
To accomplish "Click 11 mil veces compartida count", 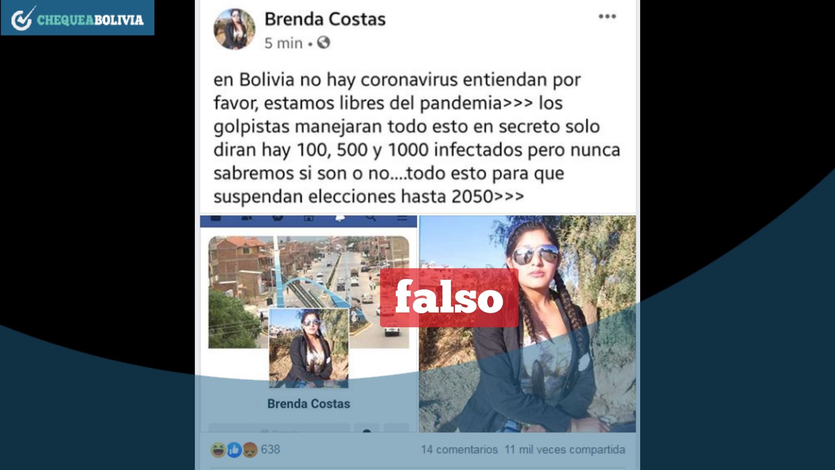I will pos(565,450).
